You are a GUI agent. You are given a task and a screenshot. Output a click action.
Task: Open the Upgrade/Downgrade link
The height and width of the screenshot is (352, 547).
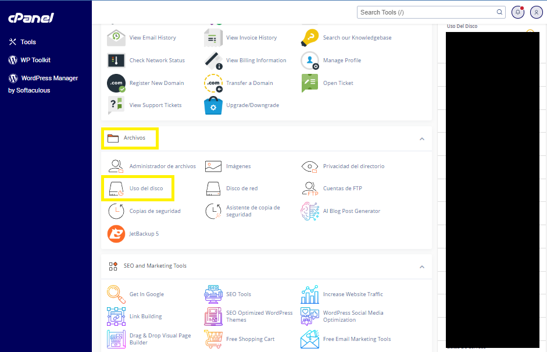click(x=252, y=105)
